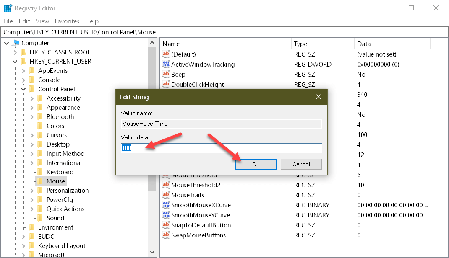This screenshot has height=258, width=449.
Task: Click the (Default) string value icon
Action: (166, 54)
